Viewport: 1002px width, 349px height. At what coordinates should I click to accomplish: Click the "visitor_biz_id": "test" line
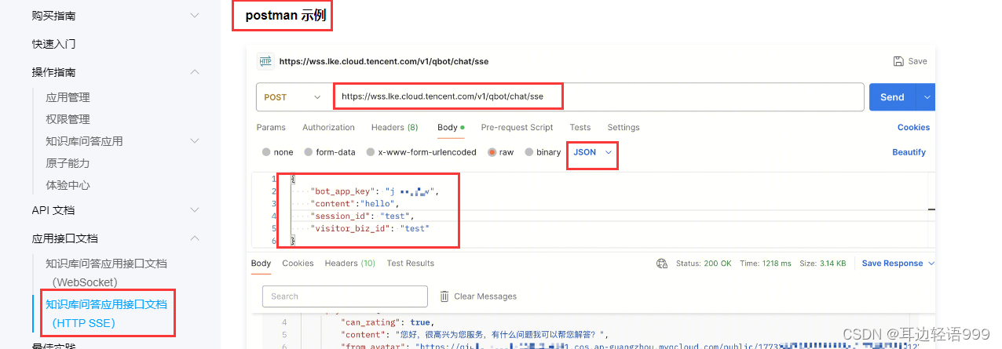[371, 228]
